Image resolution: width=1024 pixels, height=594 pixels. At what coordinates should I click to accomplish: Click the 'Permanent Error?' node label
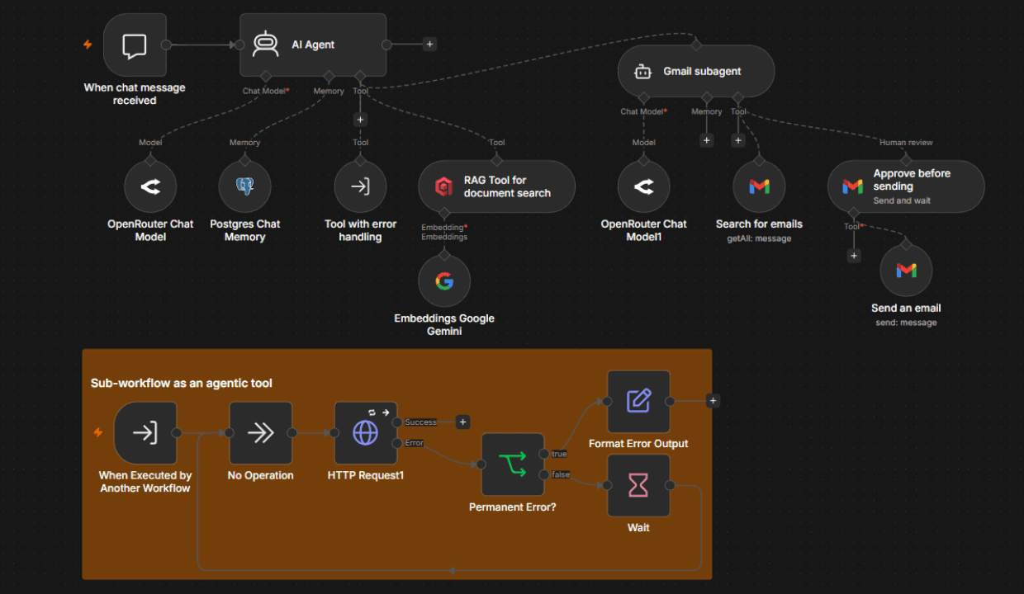point(513,507)
